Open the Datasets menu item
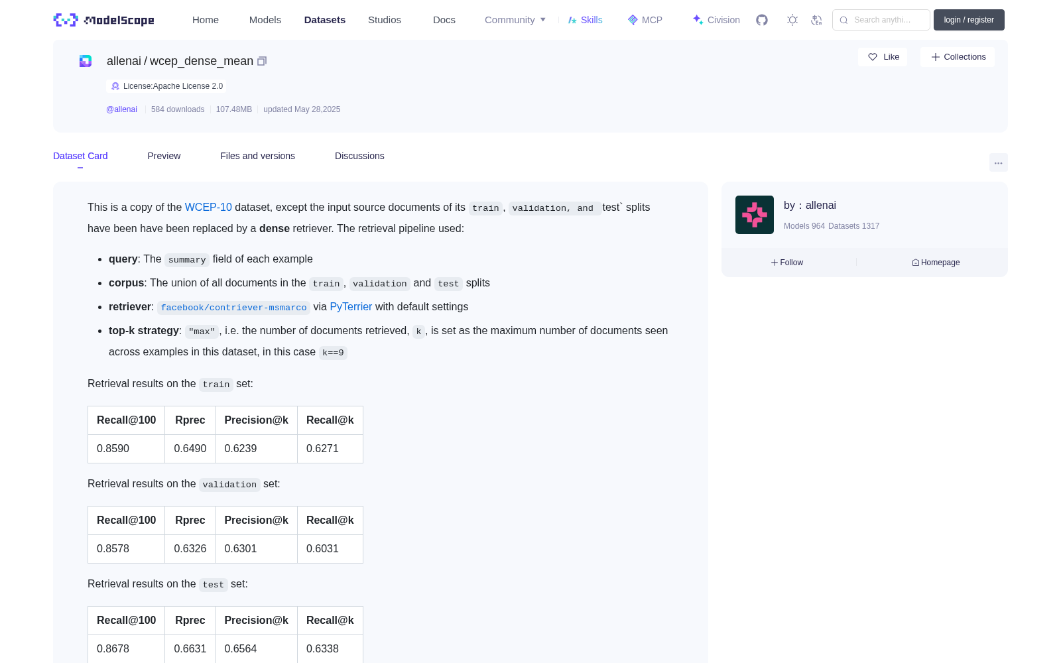 coord(325,20)
